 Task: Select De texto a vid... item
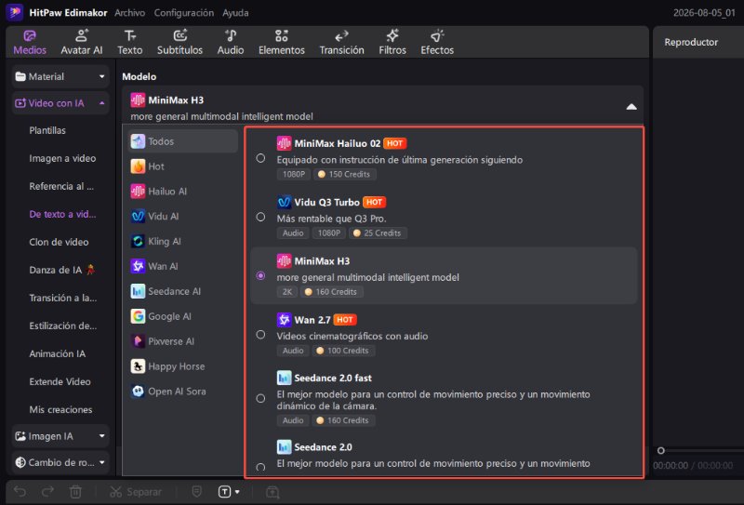tap(62, 214)
